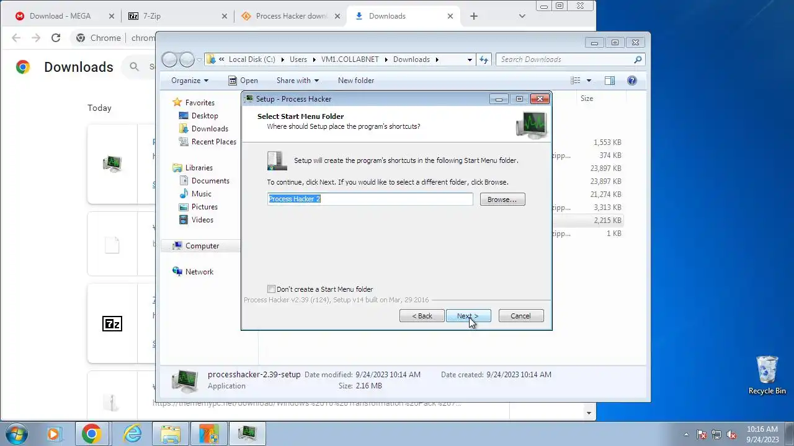Image resolution: width=794 pixels, height=446 pixels.
Task: Open the Share with dropdown
Action: 298,81
